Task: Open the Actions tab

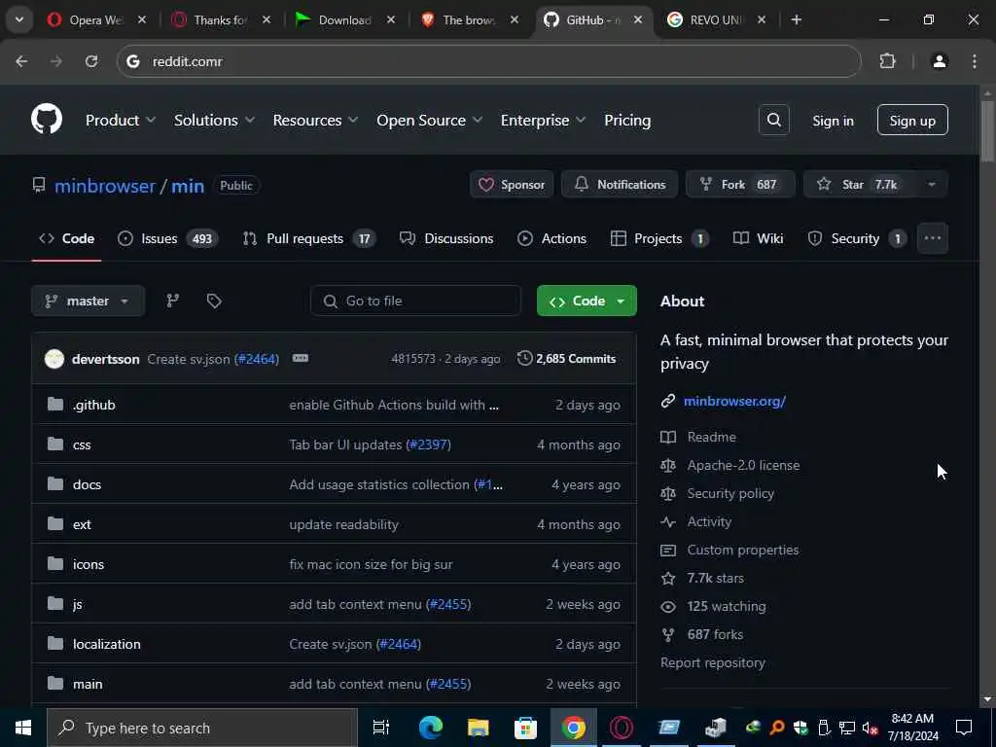Action: tap(552, 238)
